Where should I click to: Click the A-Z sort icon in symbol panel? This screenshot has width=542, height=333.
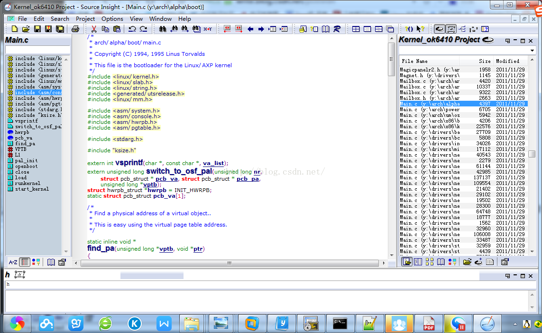13,263
